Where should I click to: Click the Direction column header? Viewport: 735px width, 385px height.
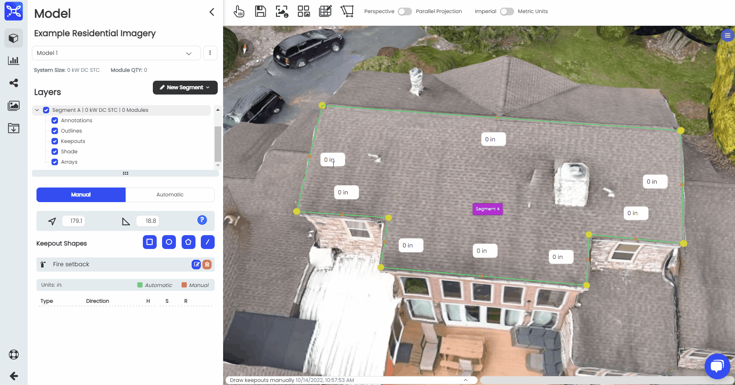(98, 301)
